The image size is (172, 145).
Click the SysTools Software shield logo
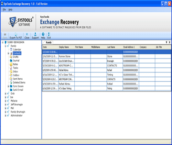point(12,22)
